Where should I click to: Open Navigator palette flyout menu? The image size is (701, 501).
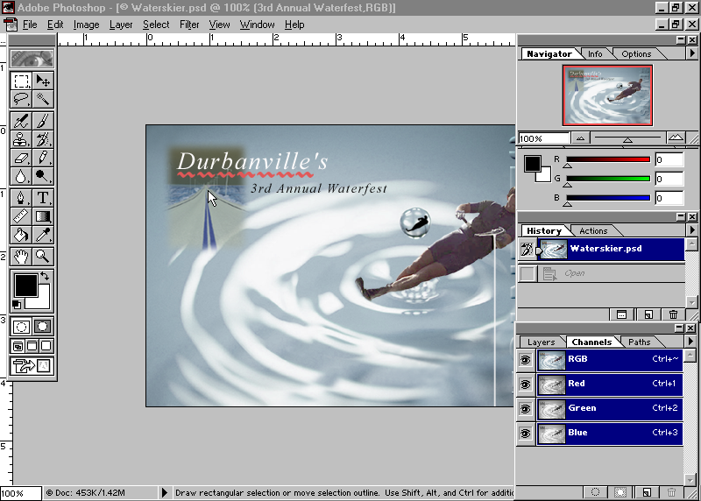point(692,53)
